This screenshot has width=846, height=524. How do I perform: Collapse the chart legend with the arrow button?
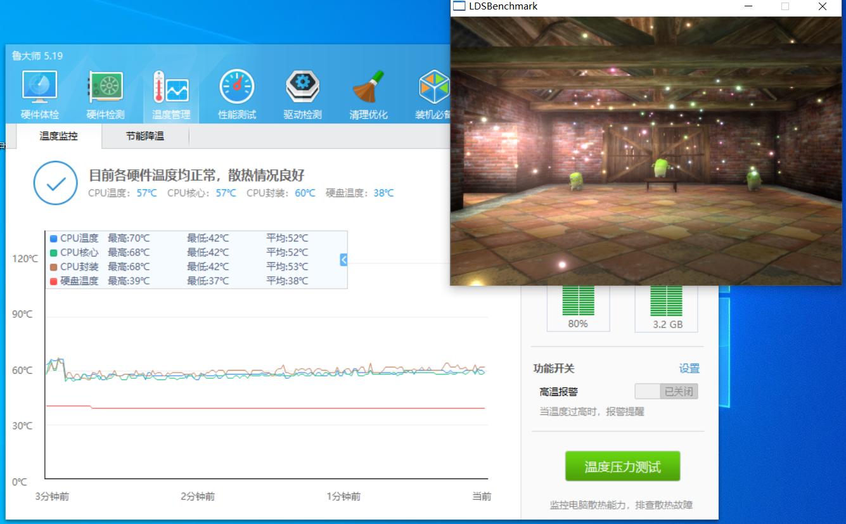click(343, 259)
